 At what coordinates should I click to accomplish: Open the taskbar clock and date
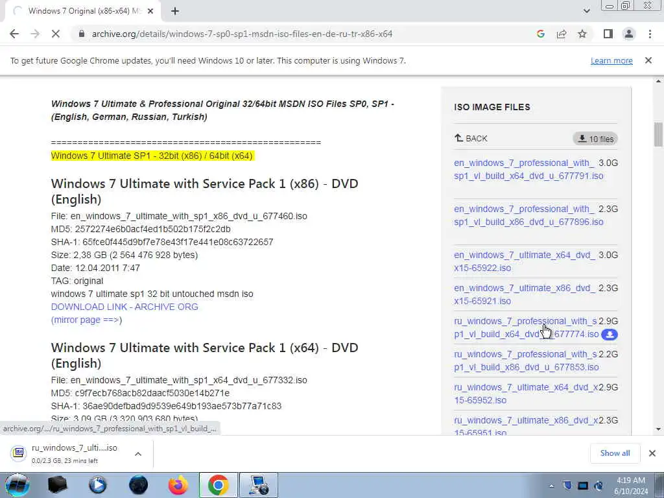(631, 486)
